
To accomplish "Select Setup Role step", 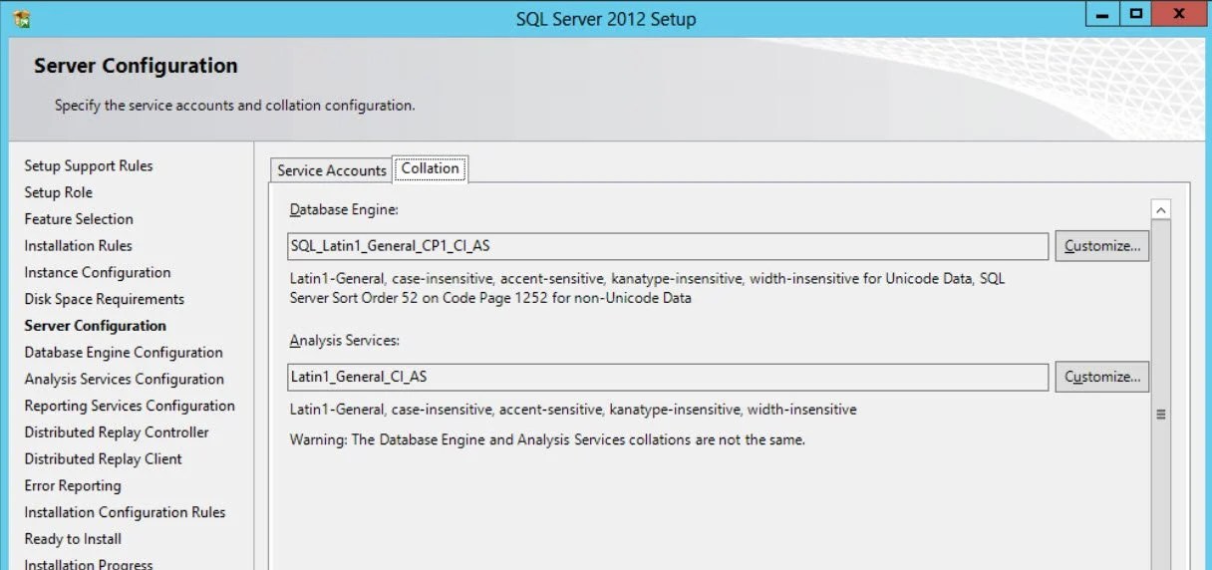I will click(x=58, y=192).
